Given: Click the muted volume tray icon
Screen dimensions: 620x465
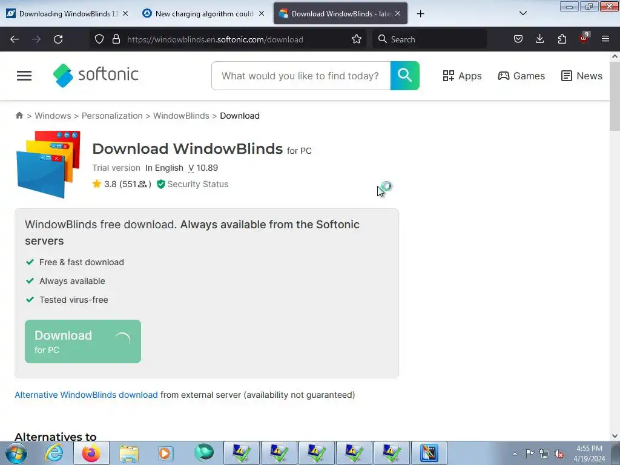Looking at the screenshot, I should point(559,453).
